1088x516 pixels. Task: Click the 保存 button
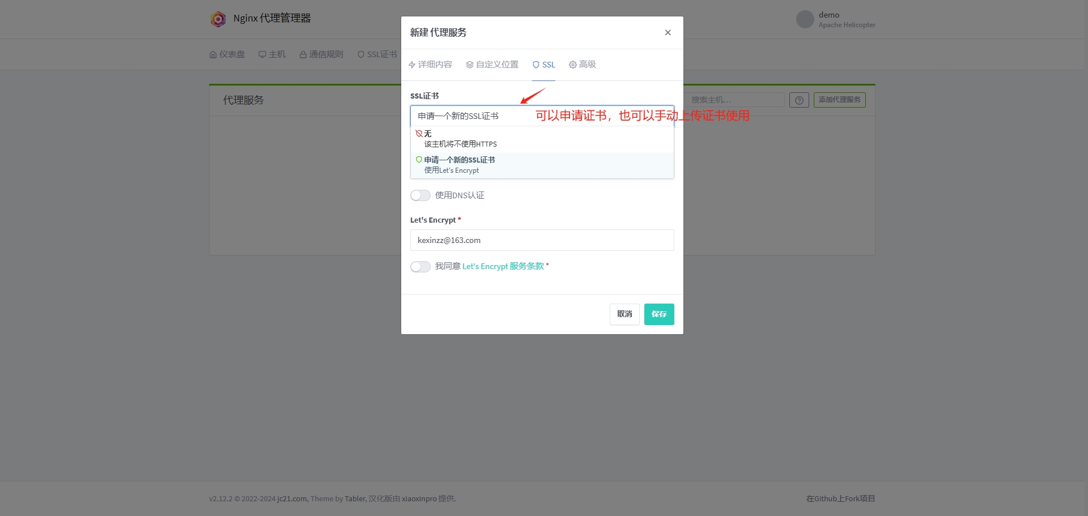[x=659, y=314]
